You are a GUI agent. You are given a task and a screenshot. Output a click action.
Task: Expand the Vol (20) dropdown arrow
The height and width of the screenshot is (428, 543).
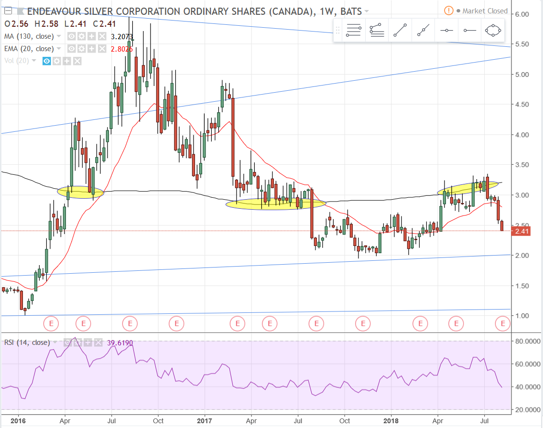34,61
